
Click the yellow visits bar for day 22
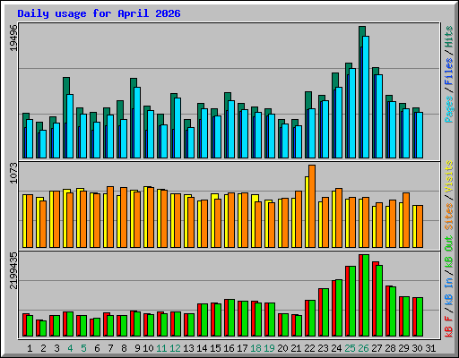coord(307,212)
